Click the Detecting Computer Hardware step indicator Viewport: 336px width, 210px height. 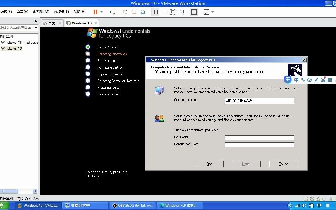pos(87,80)
